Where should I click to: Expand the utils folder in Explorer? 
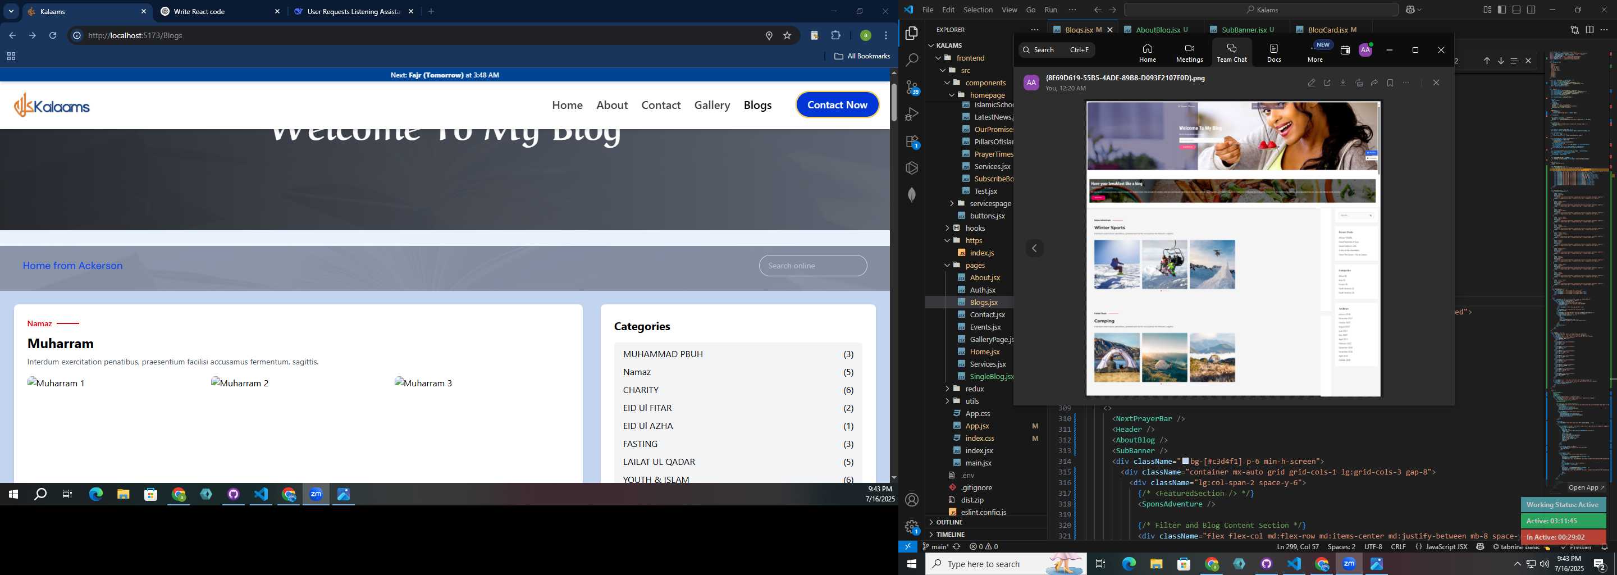point(947,401)
